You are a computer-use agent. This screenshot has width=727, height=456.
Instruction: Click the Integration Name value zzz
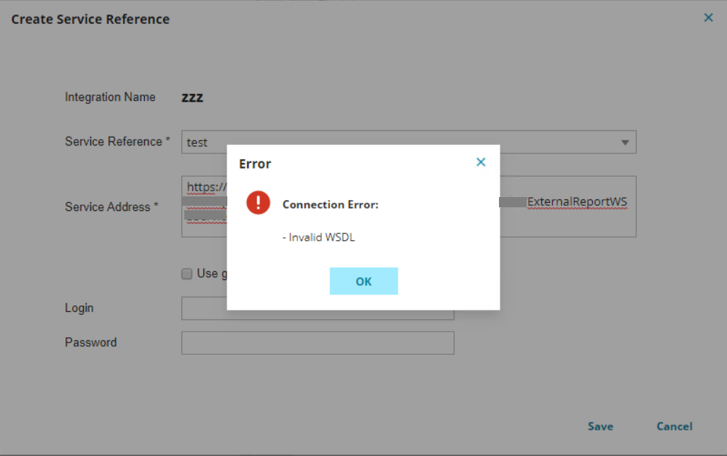point(192,97)
